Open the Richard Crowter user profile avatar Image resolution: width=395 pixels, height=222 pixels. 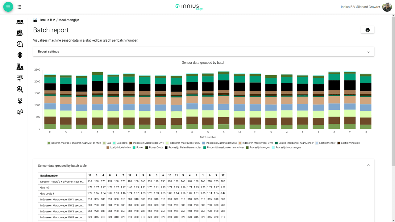coord(387,7)
